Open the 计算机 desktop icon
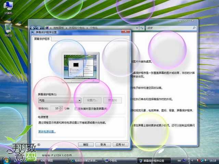The width and height of the screenshot is (219, 164). point(8,8)
